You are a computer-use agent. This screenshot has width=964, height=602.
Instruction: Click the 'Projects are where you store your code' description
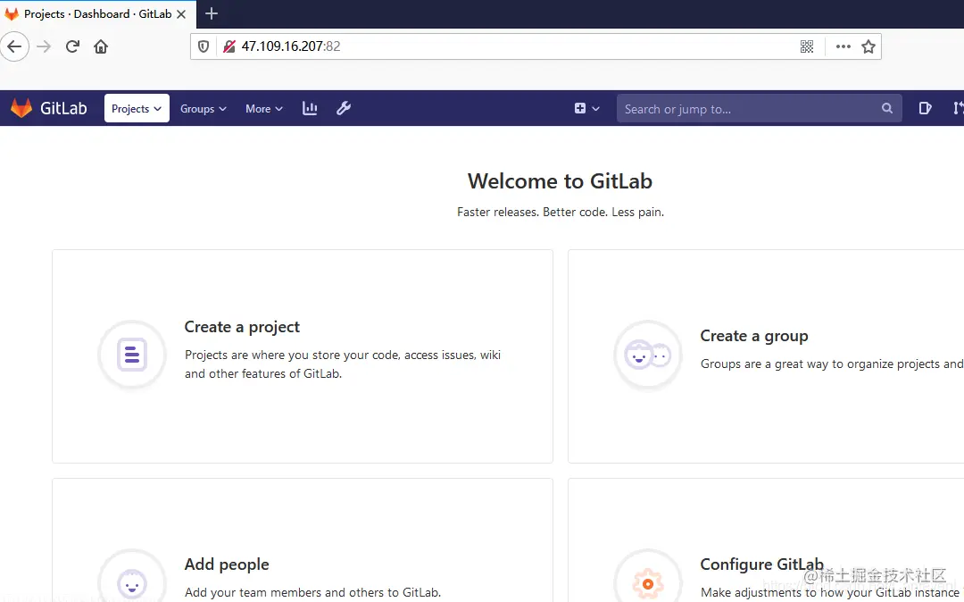343,364
